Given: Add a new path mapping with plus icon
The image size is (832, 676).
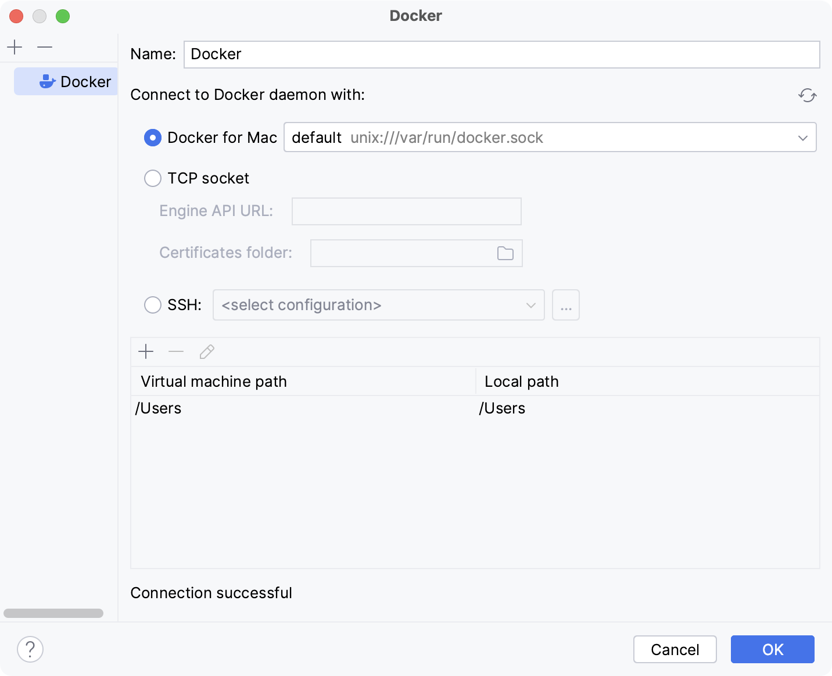Looking at the screenshot, I should [146, 351].
